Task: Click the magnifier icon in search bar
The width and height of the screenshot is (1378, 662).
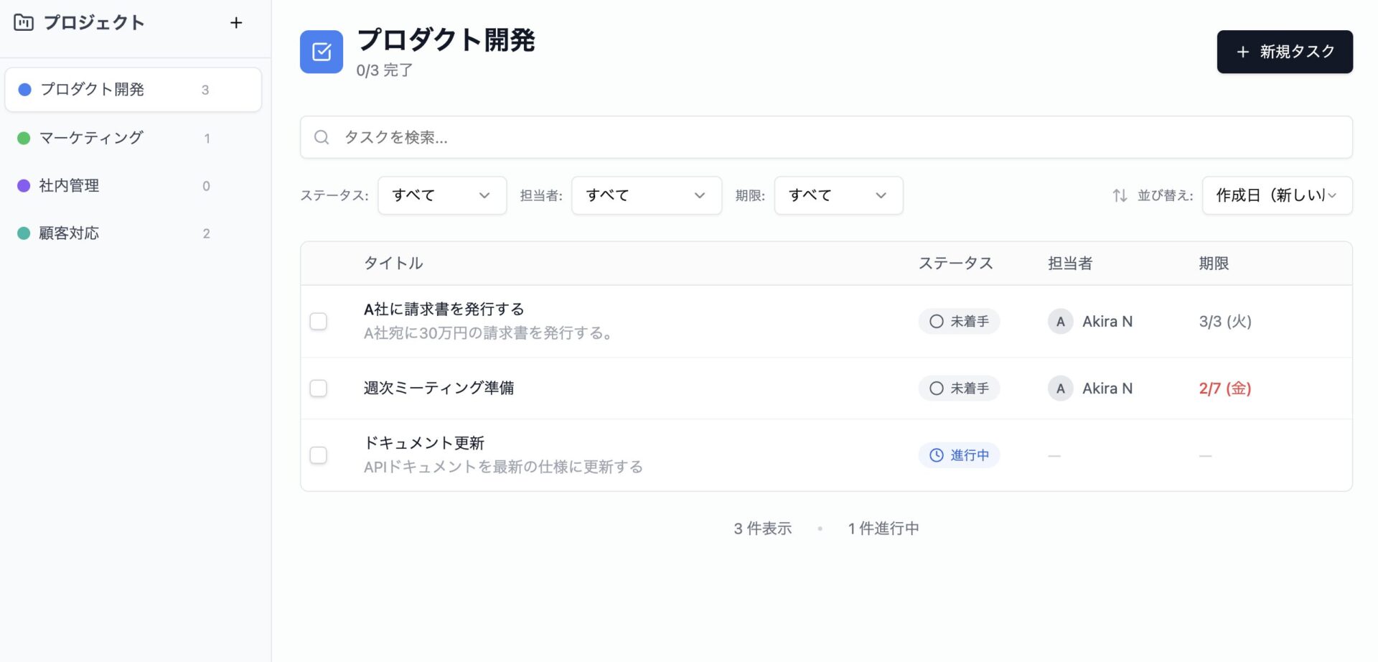Action: click(322, 137)
